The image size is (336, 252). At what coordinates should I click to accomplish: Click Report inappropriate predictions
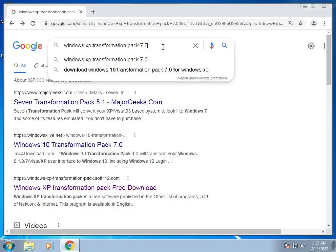(x=202, y=78)
